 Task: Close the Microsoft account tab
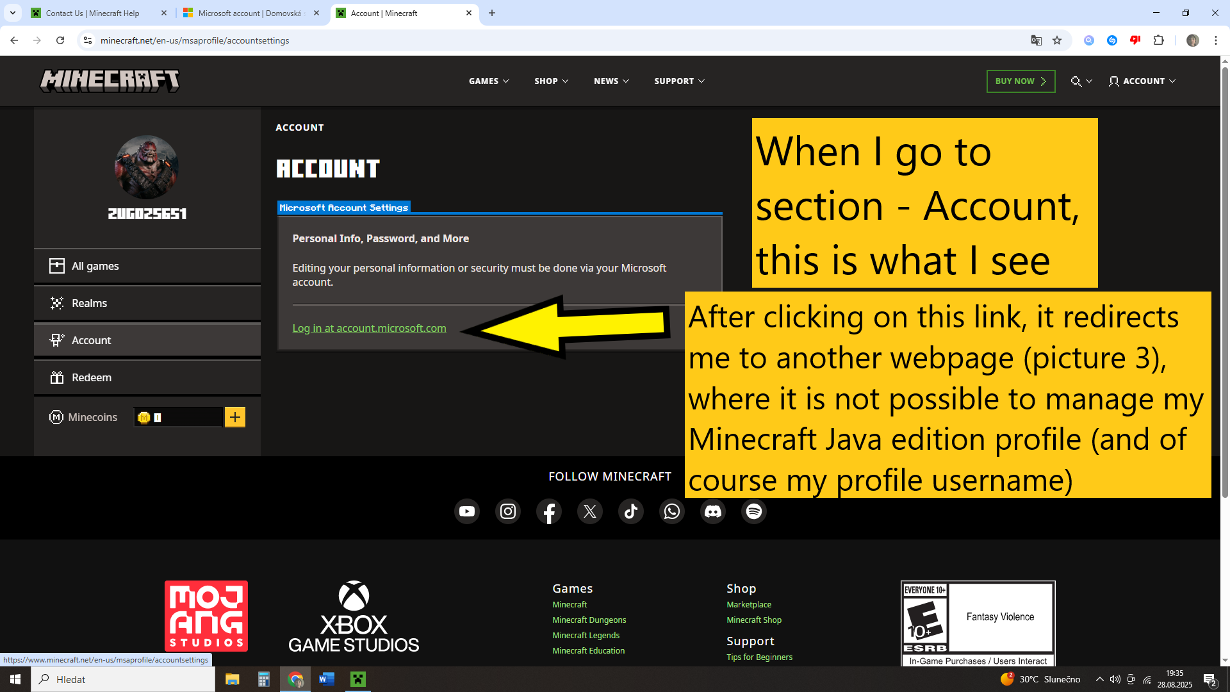coord(316,13)
